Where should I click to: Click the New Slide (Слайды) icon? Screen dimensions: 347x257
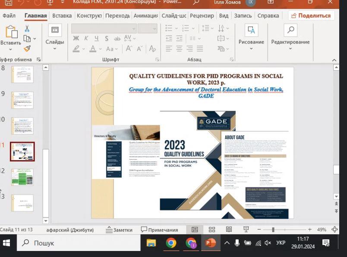click(55, 30)
